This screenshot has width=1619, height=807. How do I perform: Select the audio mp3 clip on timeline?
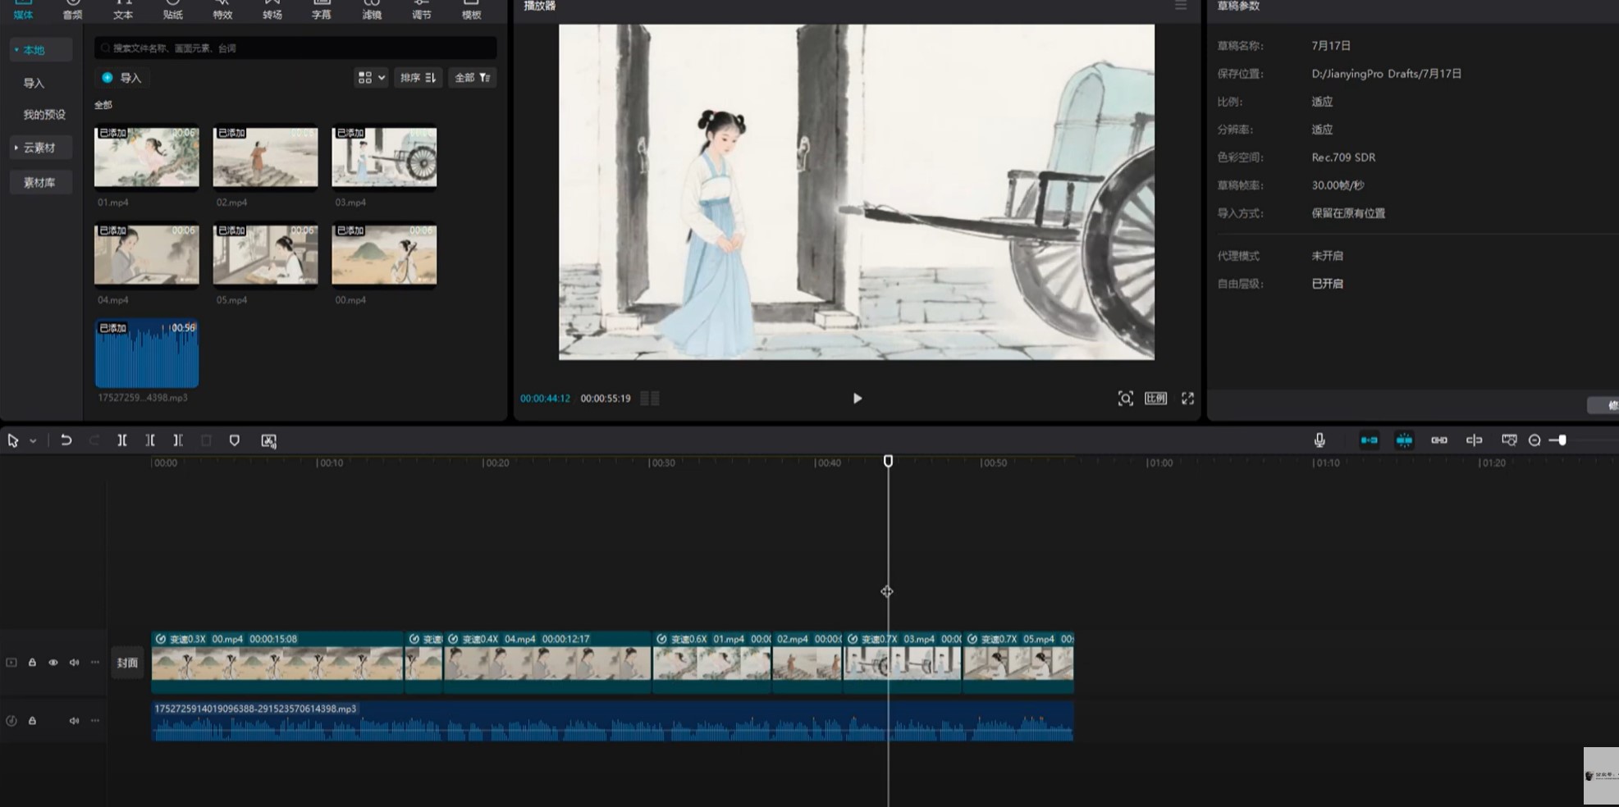612,722
